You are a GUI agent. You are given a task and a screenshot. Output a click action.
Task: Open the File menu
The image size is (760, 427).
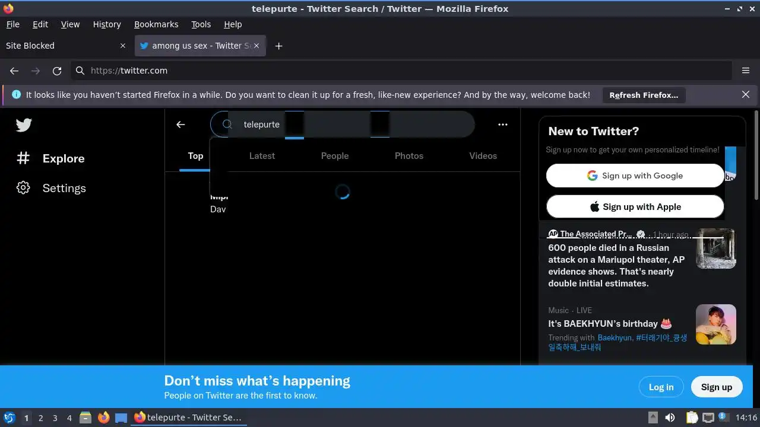pyautogui.click(x=12, y=24)
